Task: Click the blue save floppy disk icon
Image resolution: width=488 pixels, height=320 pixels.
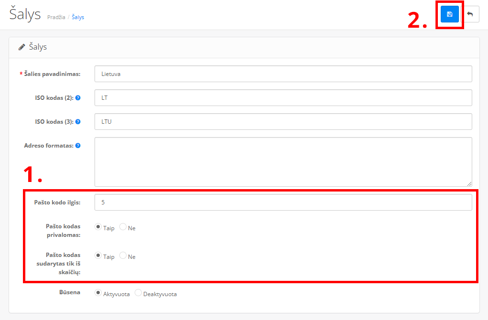Action: tap(449, 14)
